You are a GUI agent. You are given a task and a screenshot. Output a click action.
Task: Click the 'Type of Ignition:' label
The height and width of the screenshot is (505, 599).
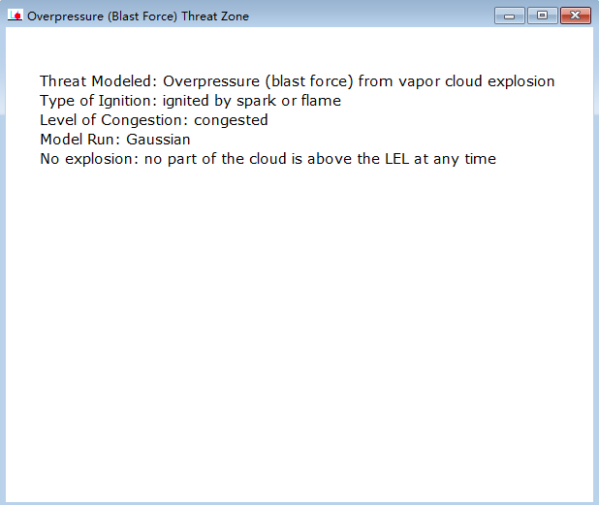(x=98, y=101)
